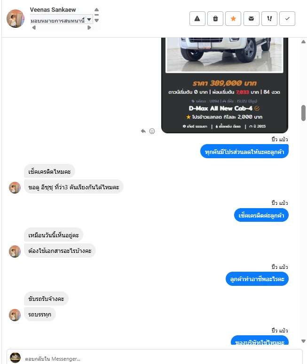
Task: Toggle the orange star follow-up icon
Action: pos(233,18)
